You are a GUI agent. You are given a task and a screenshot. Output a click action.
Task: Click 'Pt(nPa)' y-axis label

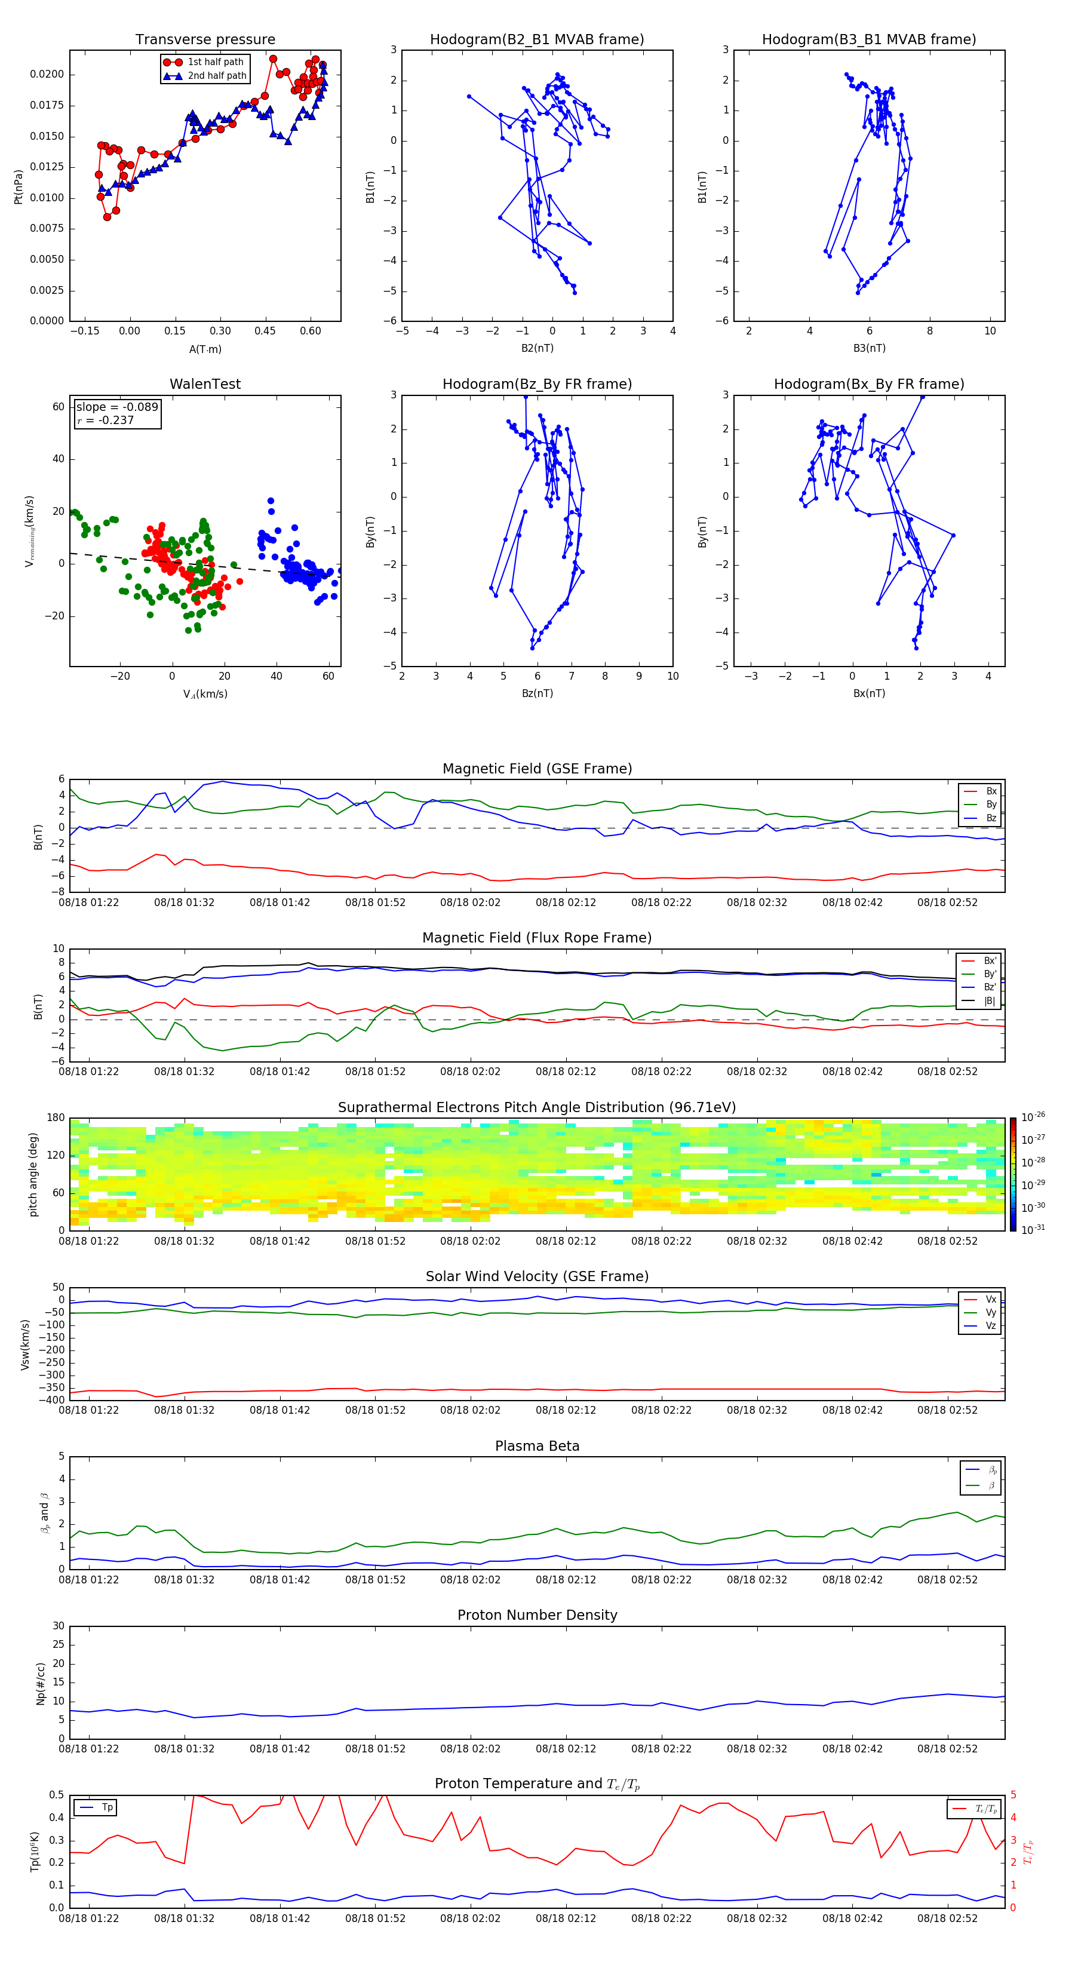point(19,186)
